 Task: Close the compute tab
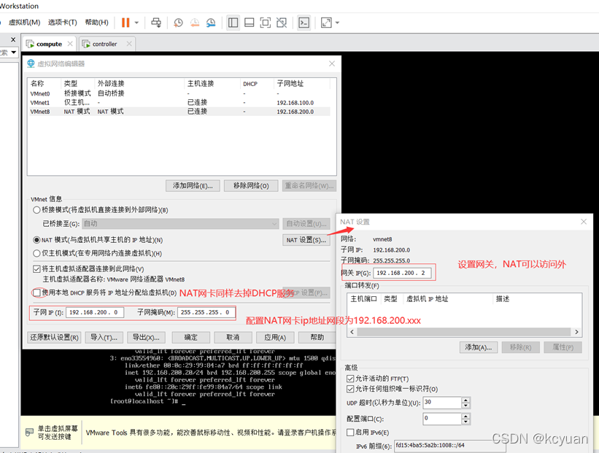tap(70, 44)
